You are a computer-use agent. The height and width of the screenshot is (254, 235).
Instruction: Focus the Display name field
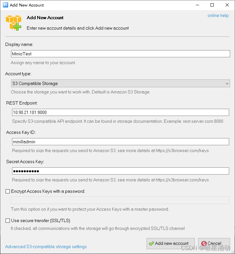tap(120, 54)
